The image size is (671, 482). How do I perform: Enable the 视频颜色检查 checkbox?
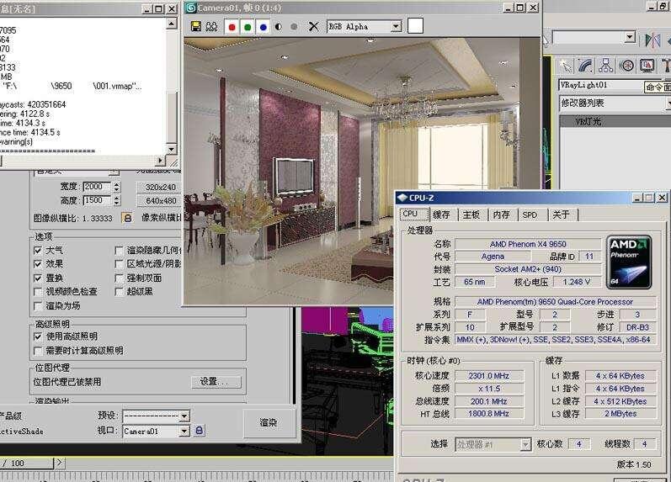38,292
